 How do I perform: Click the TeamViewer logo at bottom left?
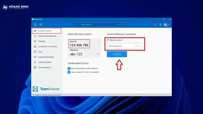point(46,89)
